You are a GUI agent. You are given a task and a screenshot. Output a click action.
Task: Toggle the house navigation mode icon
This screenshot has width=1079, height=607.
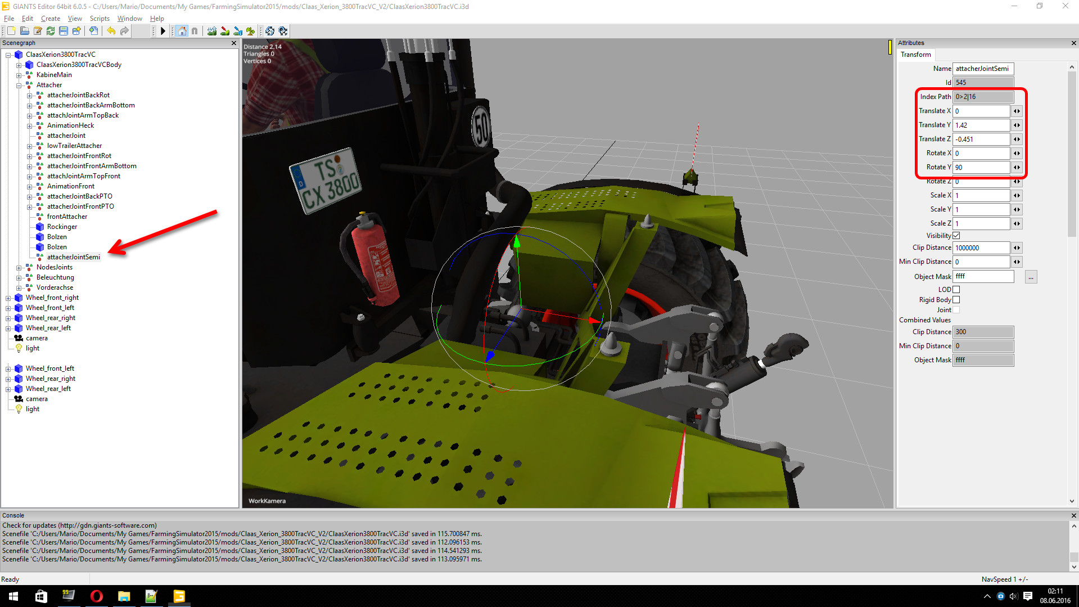click(182, 31)
